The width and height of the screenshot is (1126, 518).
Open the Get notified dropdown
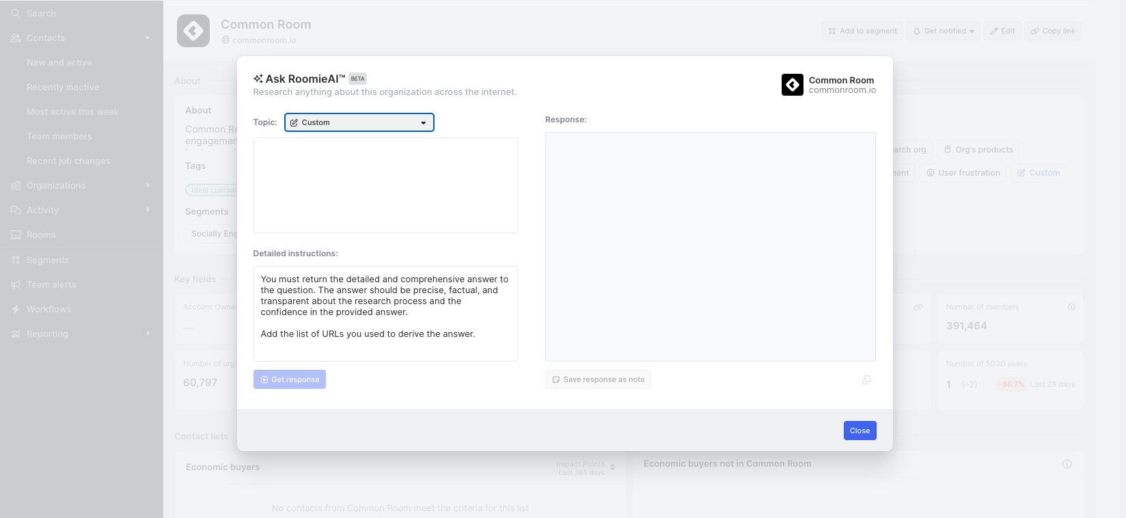coord(944,31)
